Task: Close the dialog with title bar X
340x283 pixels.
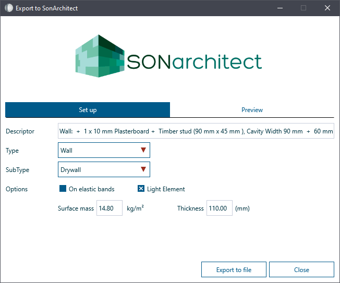Action: (x=327, y=8)
